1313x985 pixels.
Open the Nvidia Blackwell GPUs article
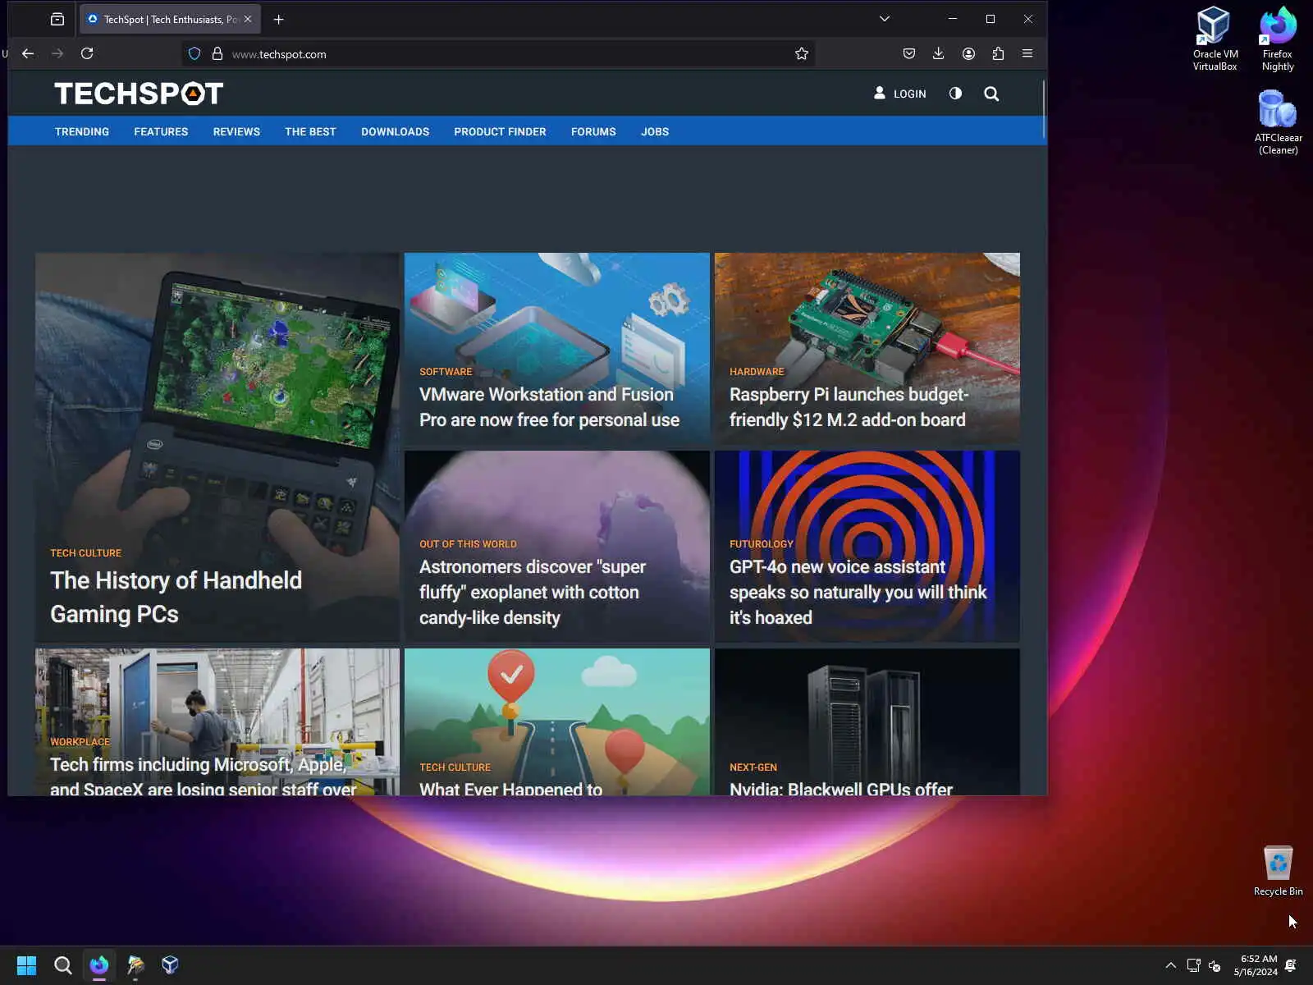[840, 788]
